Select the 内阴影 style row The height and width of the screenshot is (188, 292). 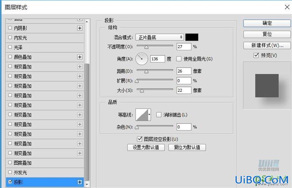pyautogui.click(x=45, y=28)
